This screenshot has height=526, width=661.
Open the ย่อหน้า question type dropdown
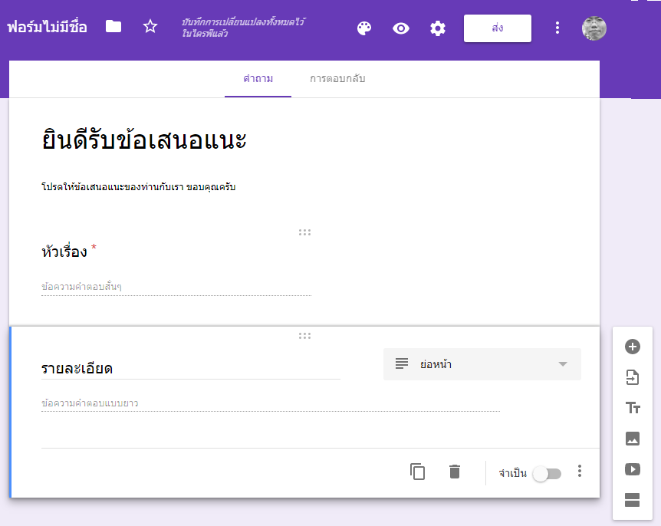click(482, 364)
